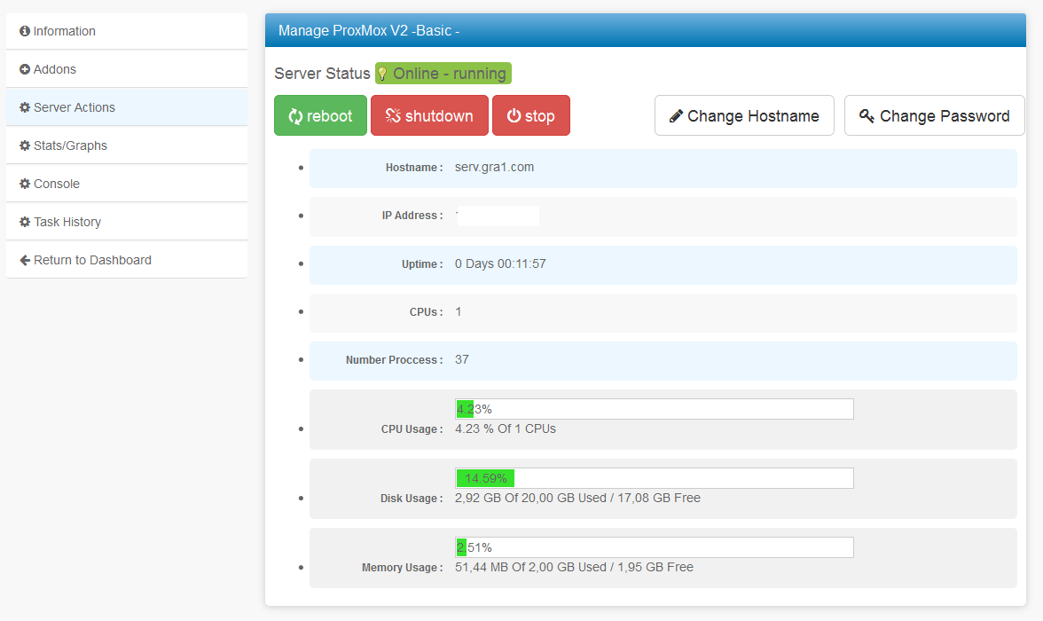Go to Stats/Graphs
Viewport: 1043px width, 621px height.
(x=127, y=145)
